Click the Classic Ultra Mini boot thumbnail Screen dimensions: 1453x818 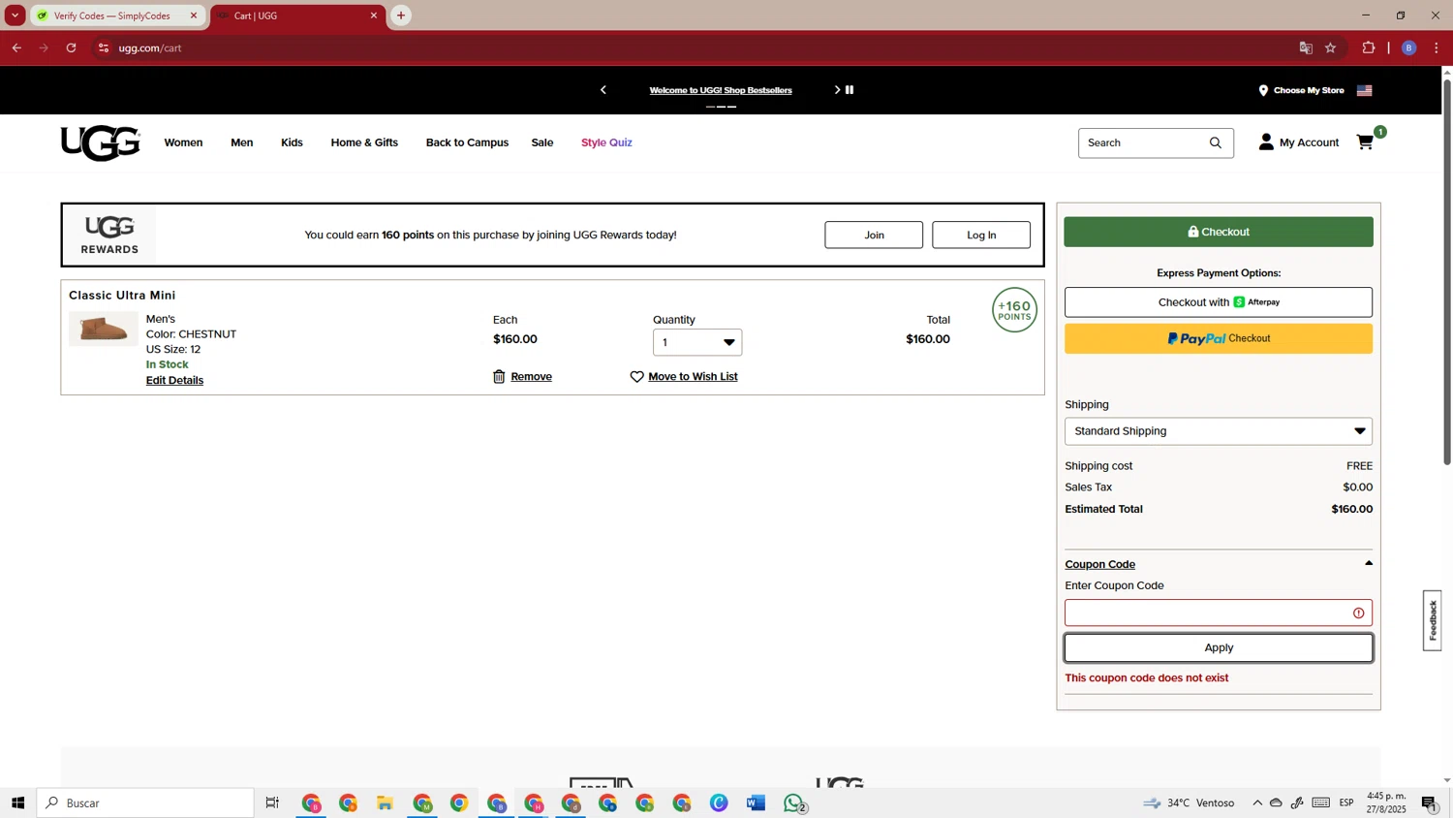pyautogui.click(x=104, y=330)
